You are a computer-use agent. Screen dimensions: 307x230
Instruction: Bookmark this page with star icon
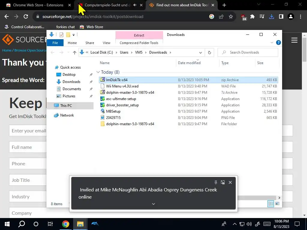point(231,17)
